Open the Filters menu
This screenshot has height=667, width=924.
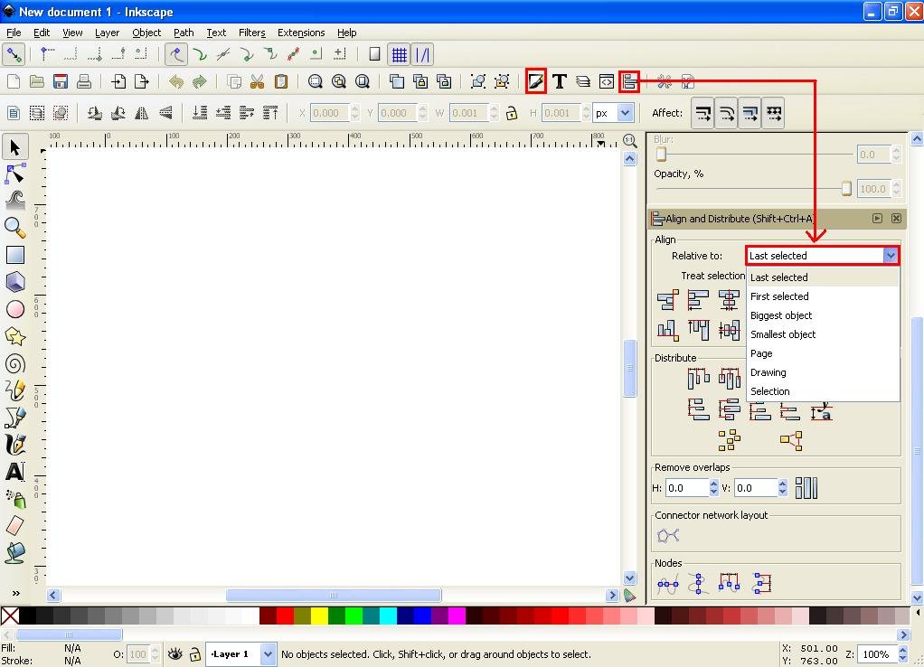tap(251, 33)
